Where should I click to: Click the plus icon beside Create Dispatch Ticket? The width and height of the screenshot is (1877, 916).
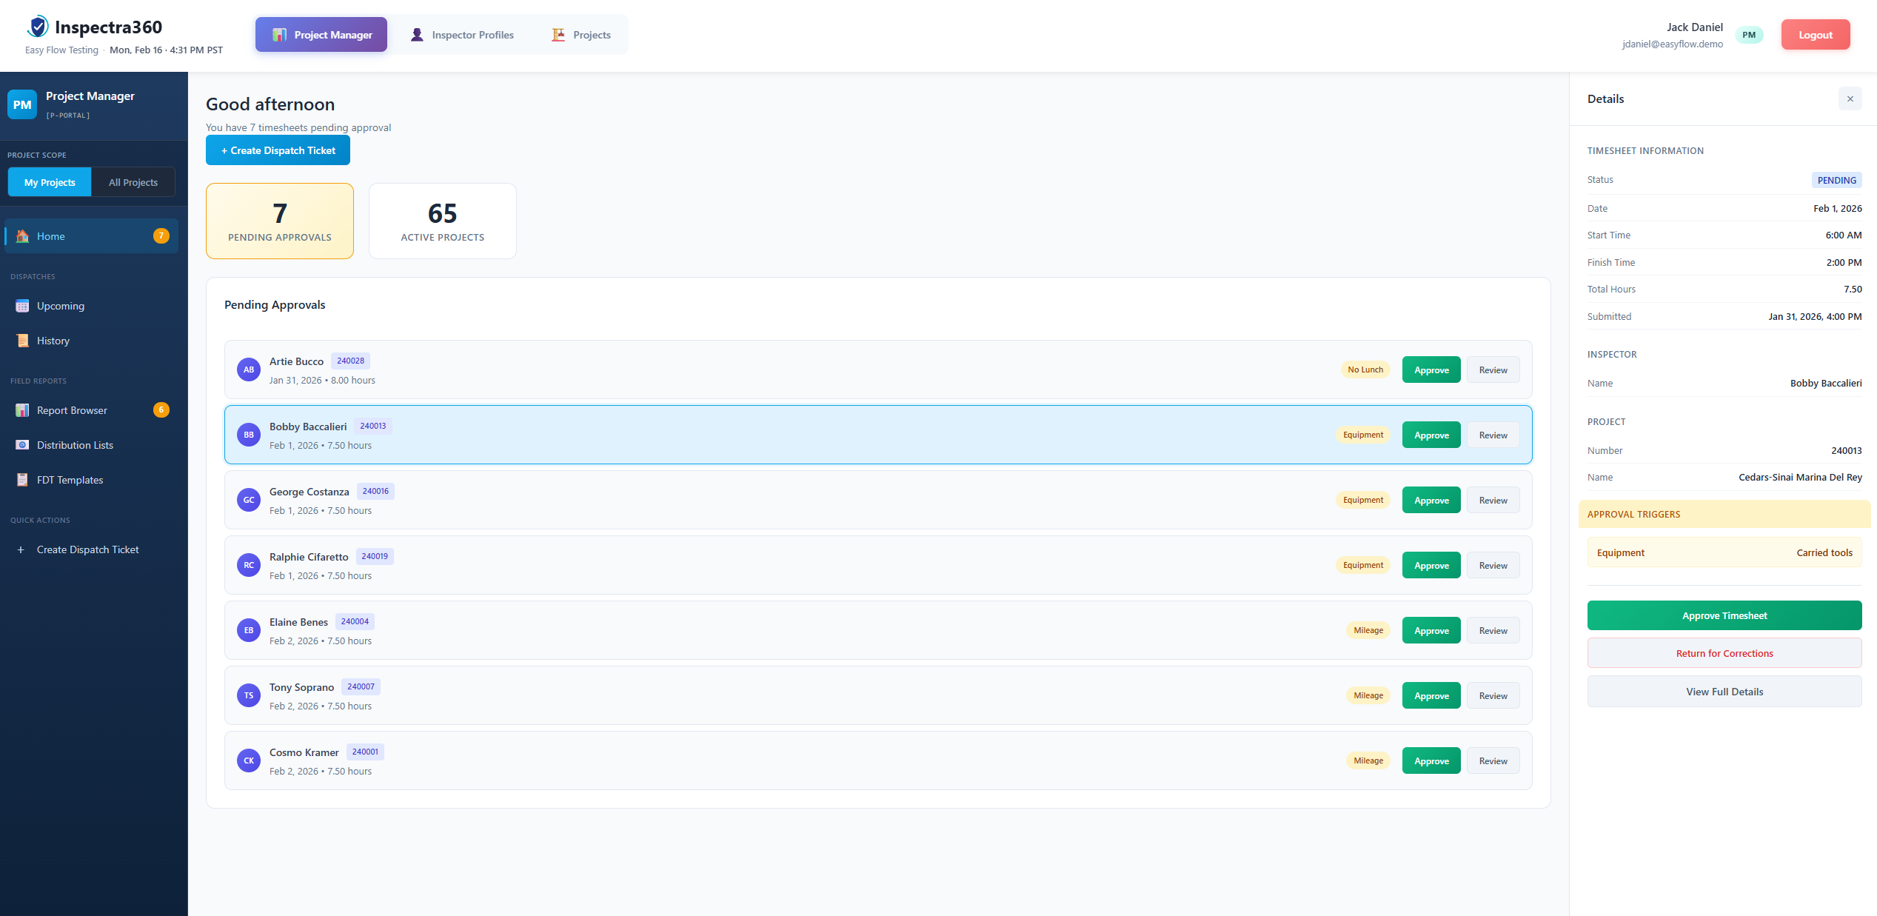coord(20,549)
